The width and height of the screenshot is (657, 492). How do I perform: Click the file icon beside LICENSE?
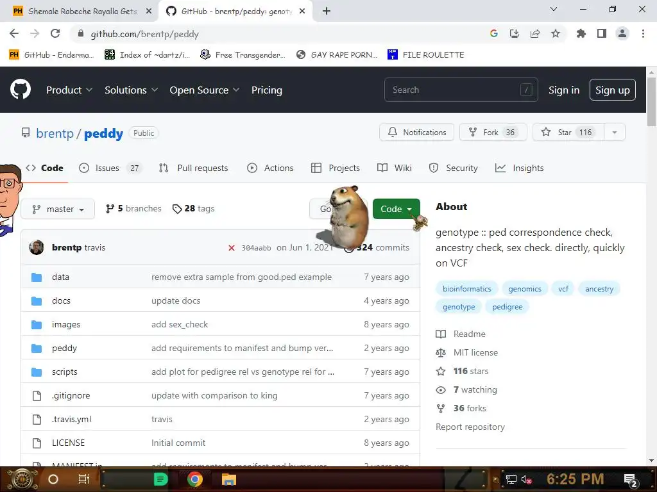point(37,443)
